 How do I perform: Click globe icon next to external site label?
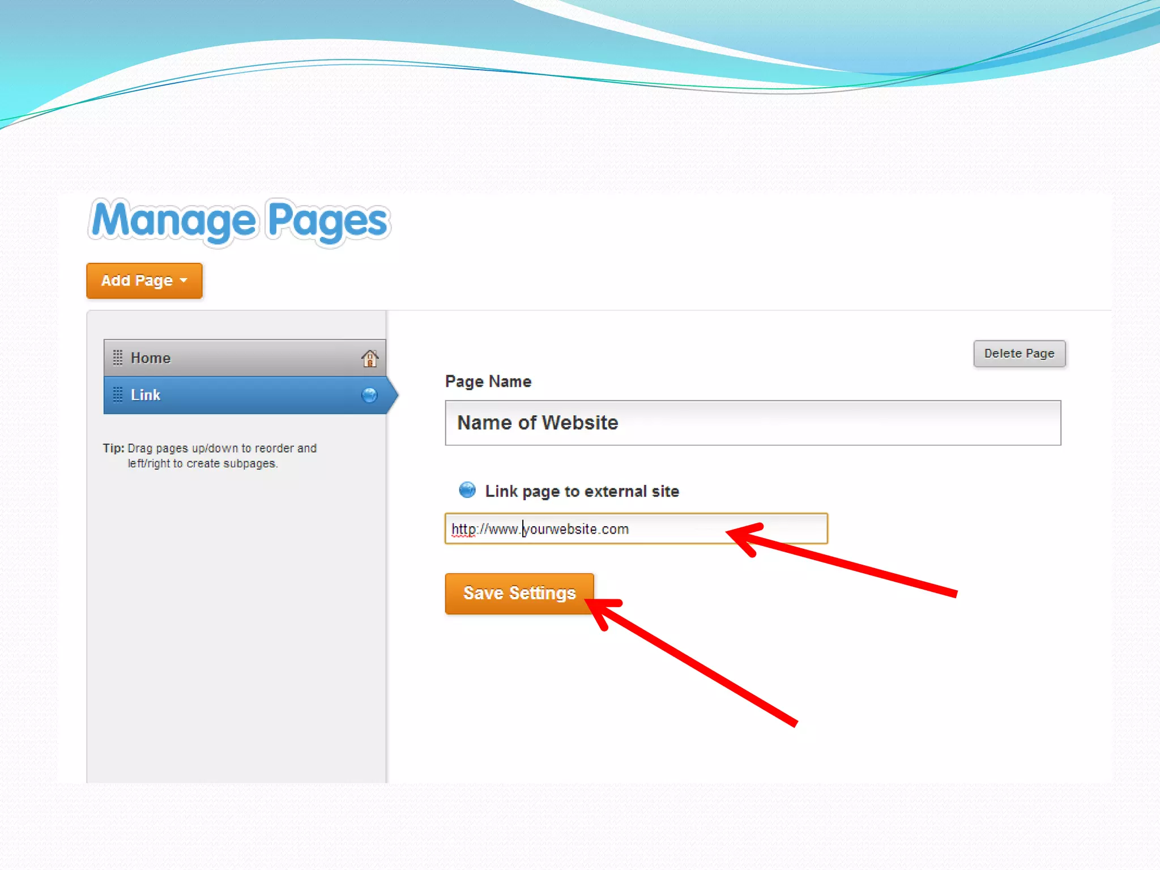pyautogui.click(x=467, y=490)
